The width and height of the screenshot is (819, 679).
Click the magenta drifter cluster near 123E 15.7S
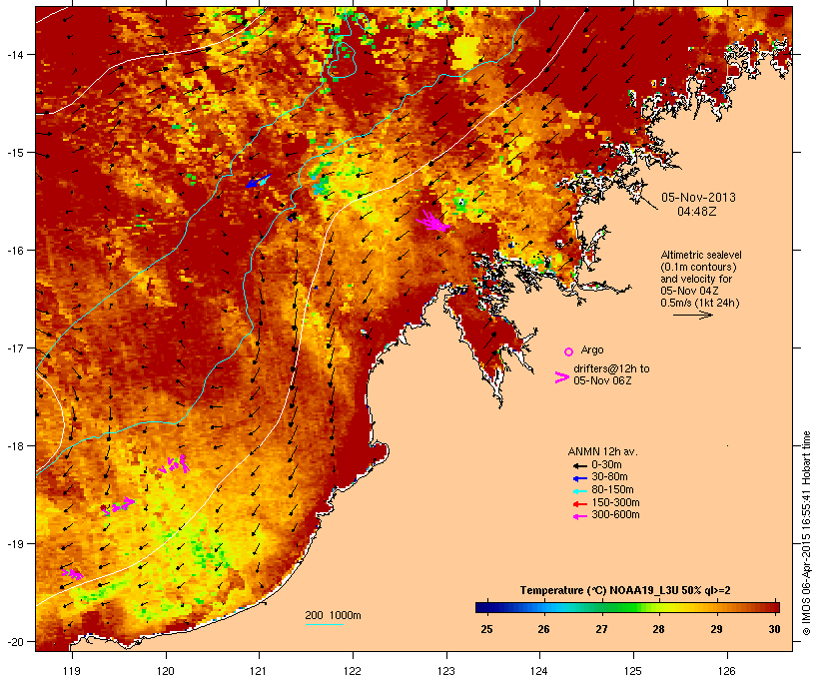tap(433, 222)
